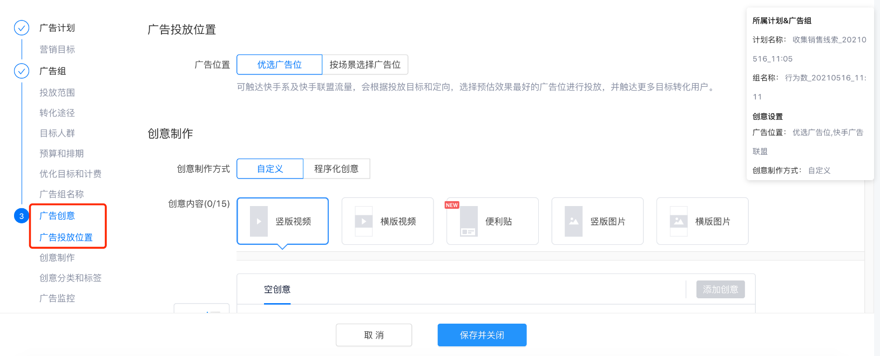This screenshot has width=880, height=356.
Task: Click the 所属计划&广告组 summary heading
Action: pos(782,20)
